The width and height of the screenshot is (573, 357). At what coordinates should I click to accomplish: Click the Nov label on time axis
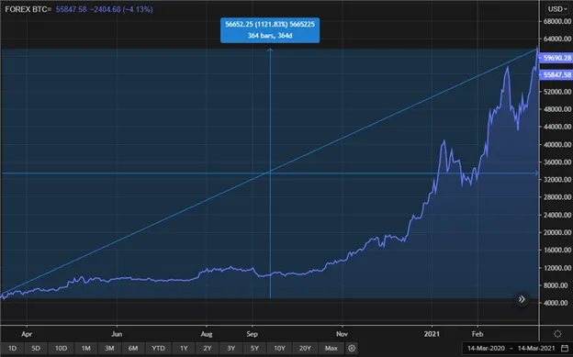[x=342, y=334]
